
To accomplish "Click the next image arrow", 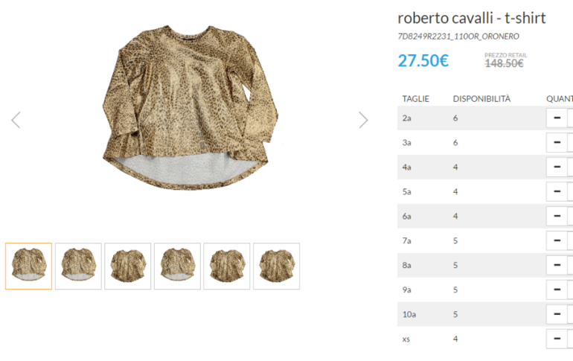I will click(x=363, y=120).
